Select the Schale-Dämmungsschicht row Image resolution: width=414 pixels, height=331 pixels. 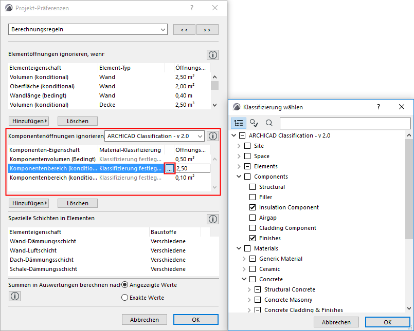pos(114,269)
